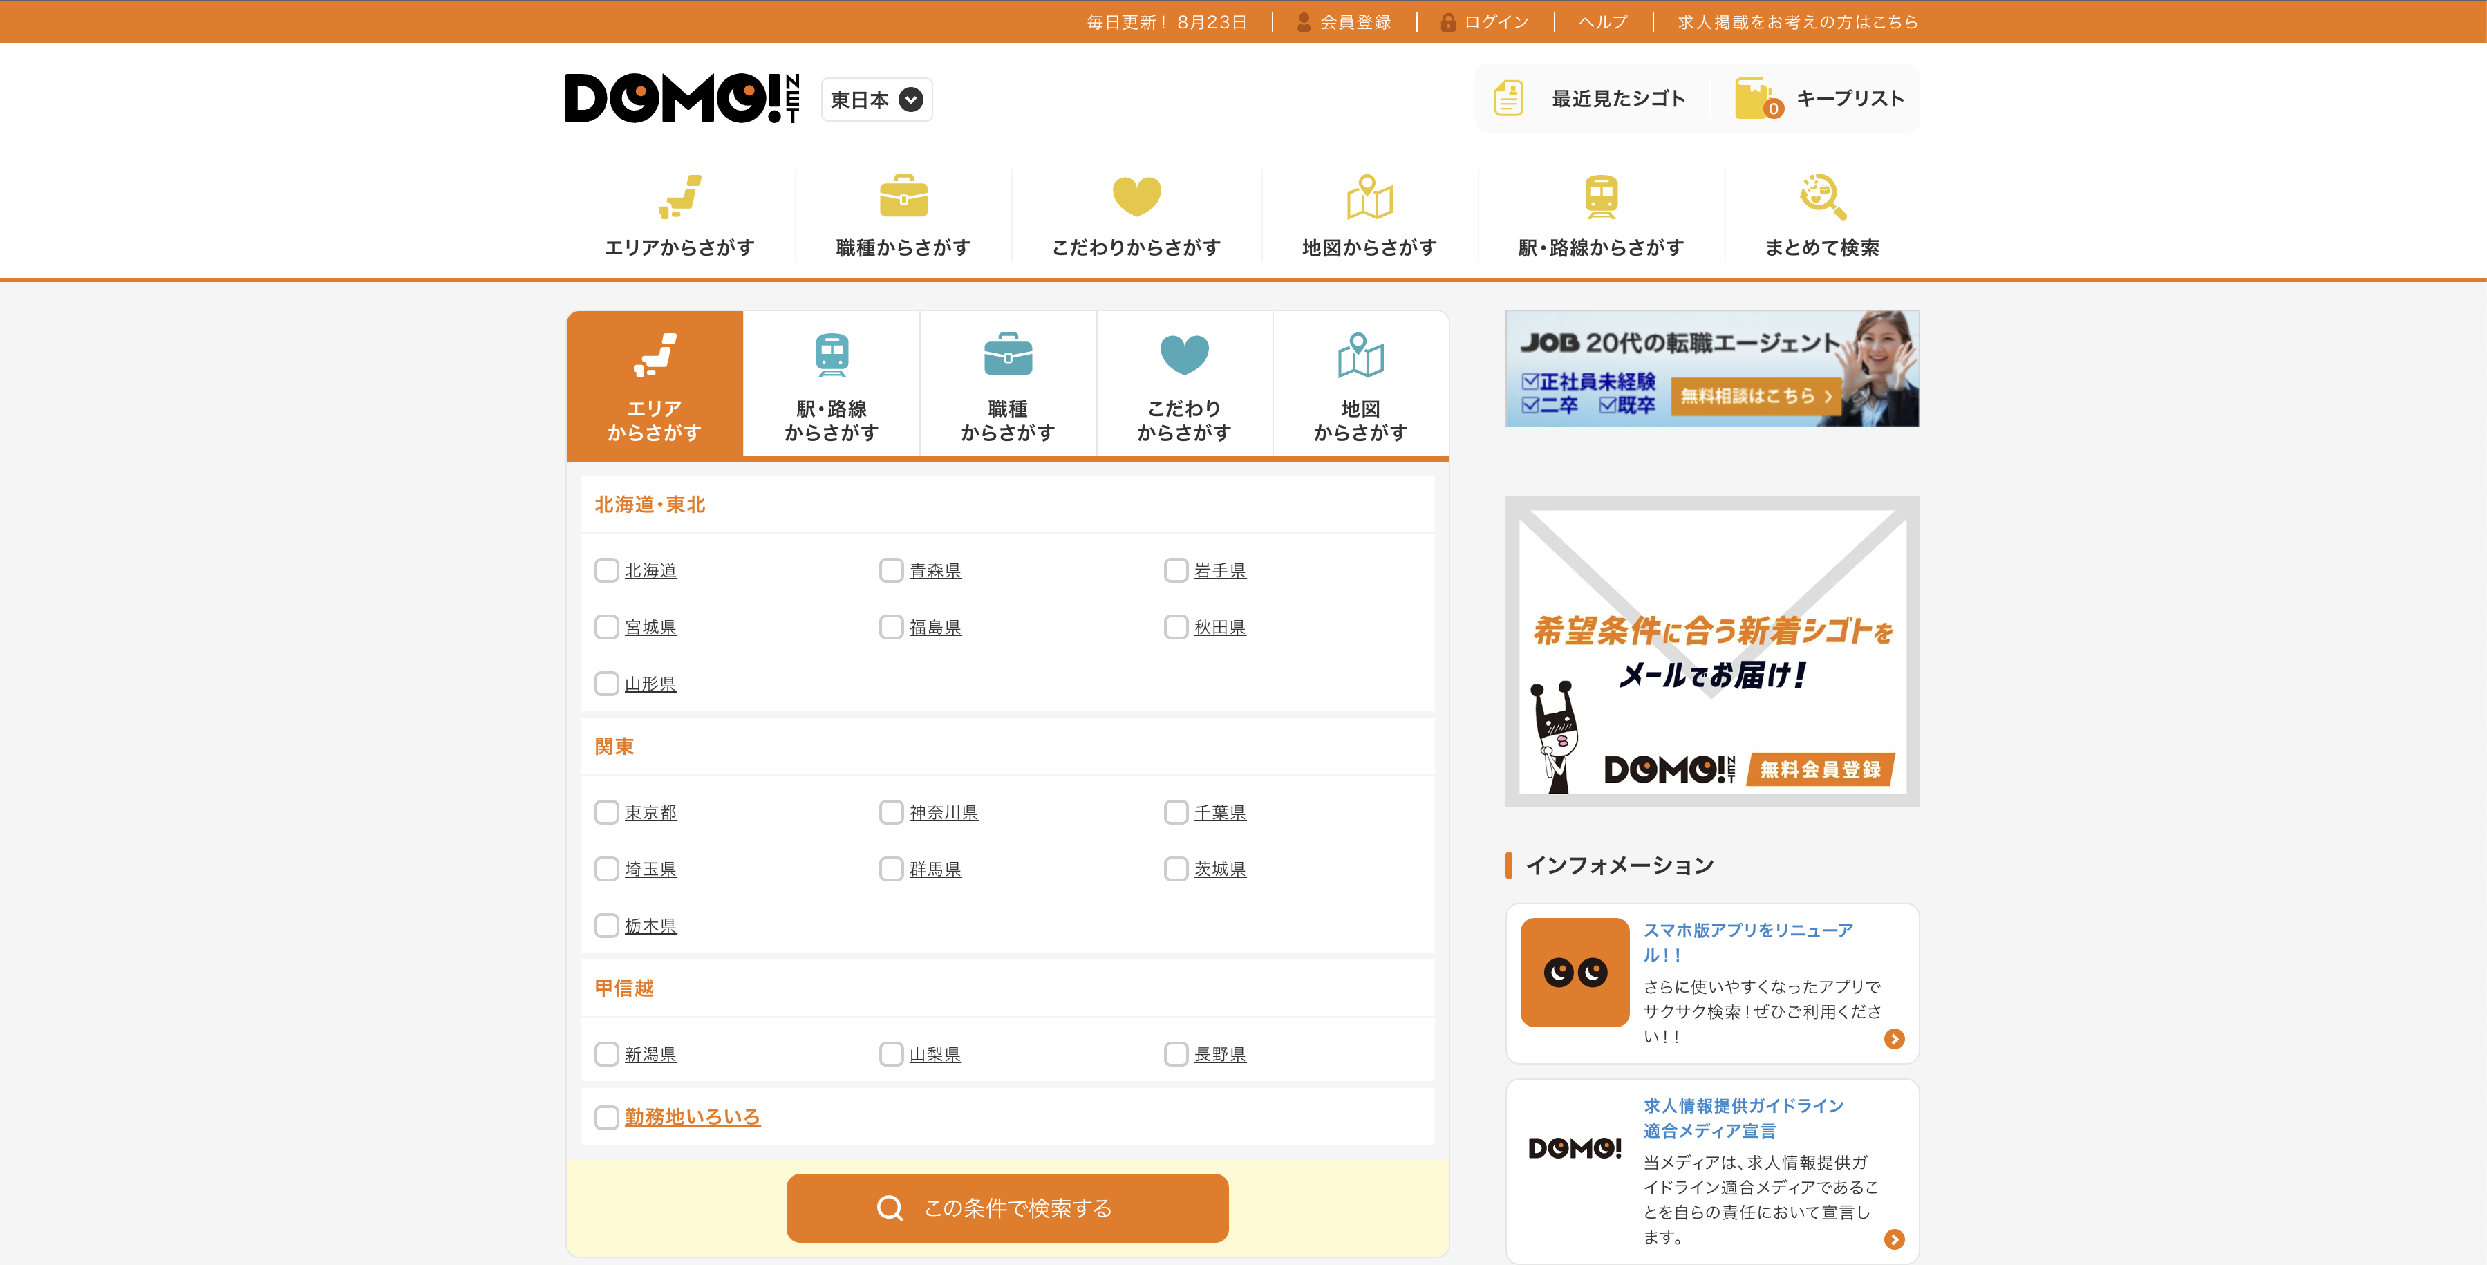Tick the 北海道 checkbox

(606, 571)
